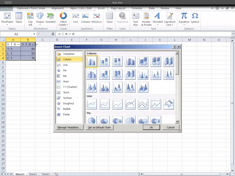Select cell B2 containing 89

point(28,49)
